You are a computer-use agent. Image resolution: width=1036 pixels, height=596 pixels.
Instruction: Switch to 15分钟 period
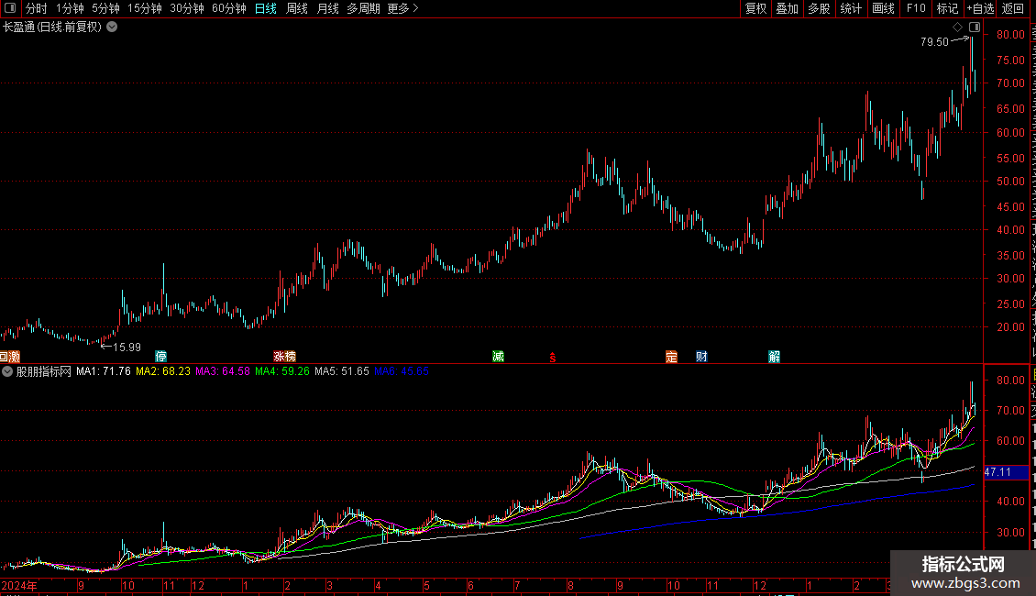click(145, 8)
